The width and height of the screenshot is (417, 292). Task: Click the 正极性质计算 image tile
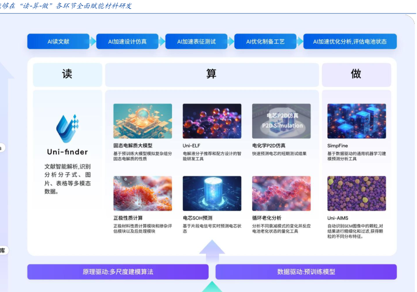tap(142, 193)
